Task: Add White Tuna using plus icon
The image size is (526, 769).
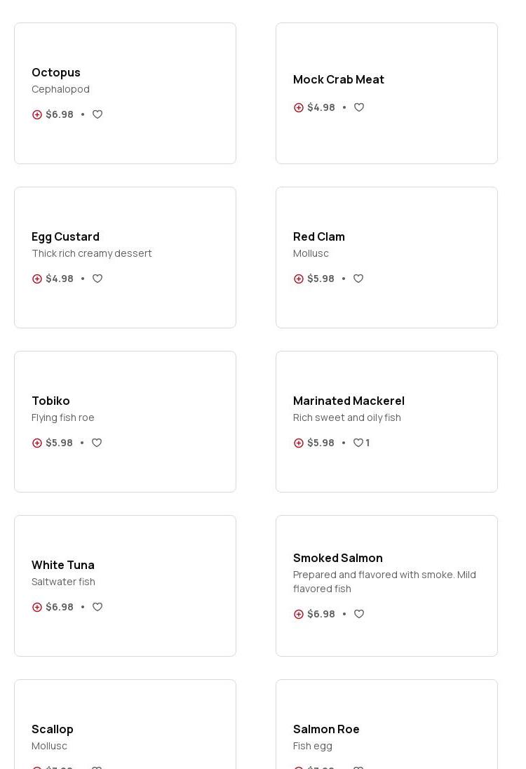Action: [37, 608]
